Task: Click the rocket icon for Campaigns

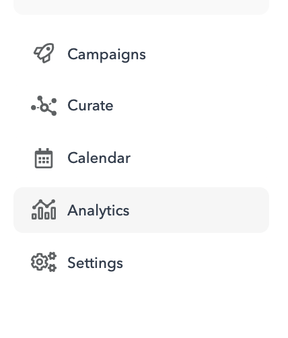Action: pyautogui.click(x=44, y=53)
